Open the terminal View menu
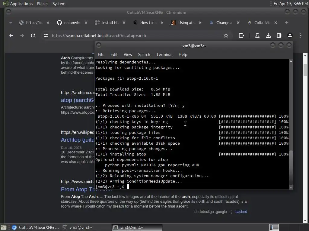309x231 pixels. point(128,55)
